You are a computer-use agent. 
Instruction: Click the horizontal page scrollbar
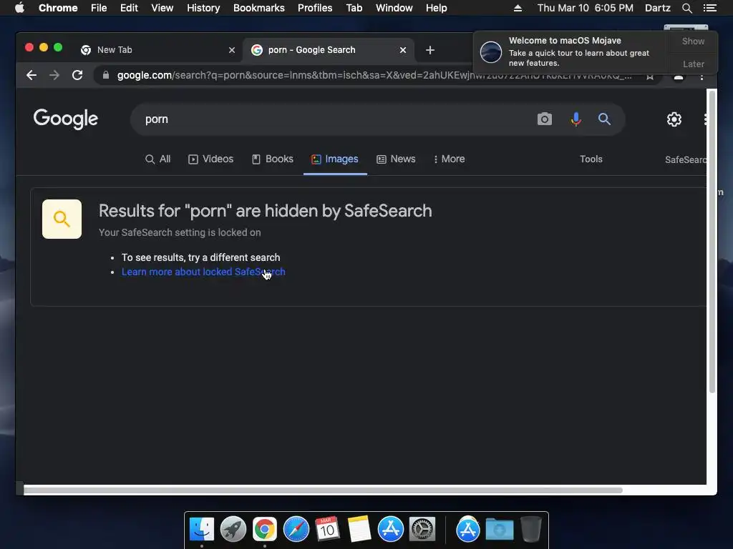point(323,490)
